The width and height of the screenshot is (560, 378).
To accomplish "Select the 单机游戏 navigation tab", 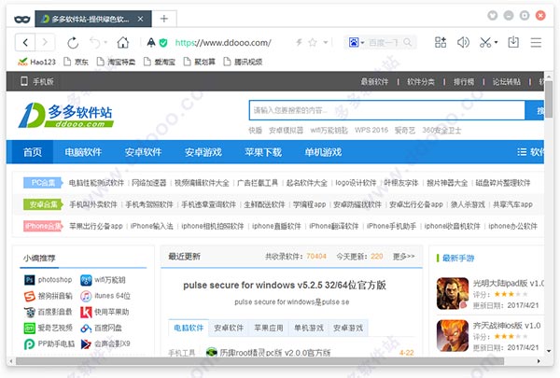I will [x=323, y=152].
